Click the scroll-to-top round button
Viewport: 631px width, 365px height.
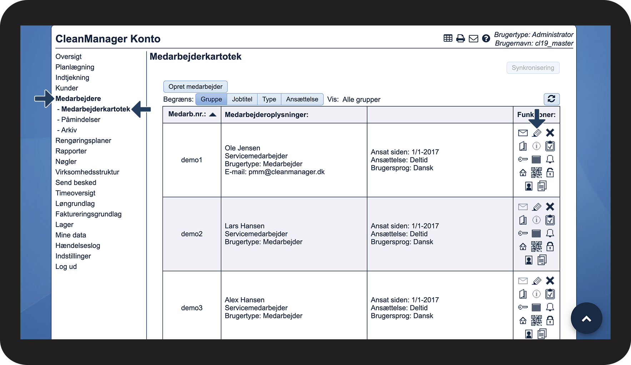pos(586,318)
